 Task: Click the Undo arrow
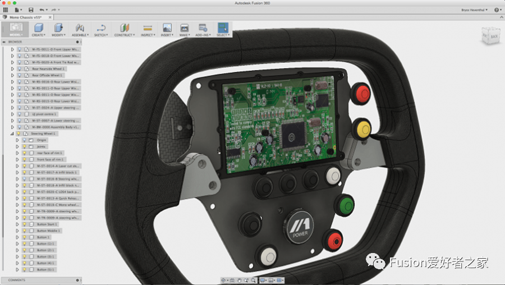[x=42, y=10]
